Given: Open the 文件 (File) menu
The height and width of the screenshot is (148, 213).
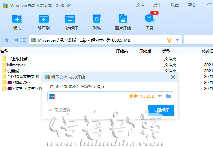Looking at the screenshot, I should (140, 5).
